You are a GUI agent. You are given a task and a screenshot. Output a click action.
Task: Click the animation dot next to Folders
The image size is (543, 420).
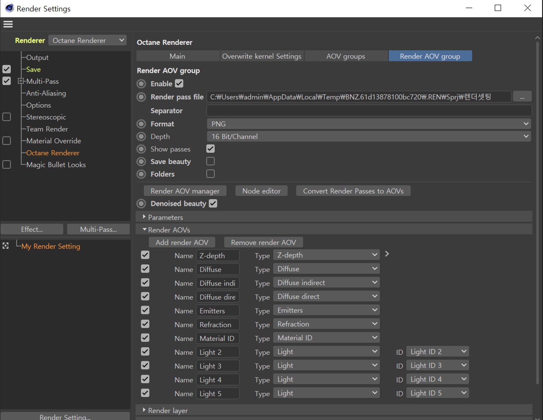(x=141, y=174)
